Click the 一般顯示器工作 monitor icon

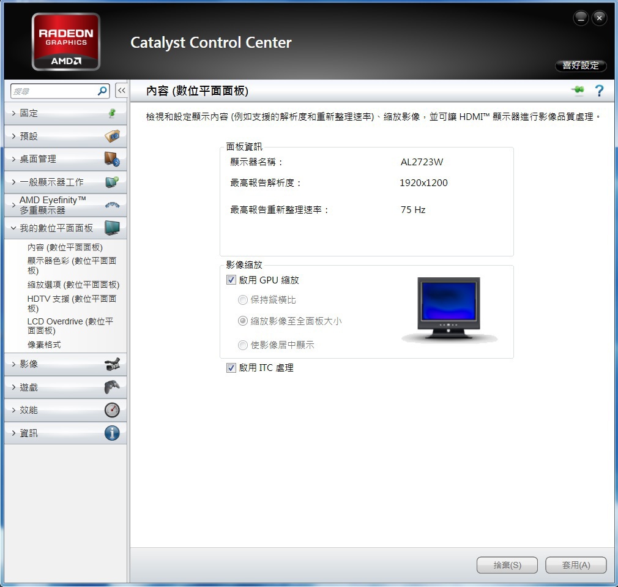point(113,182)
